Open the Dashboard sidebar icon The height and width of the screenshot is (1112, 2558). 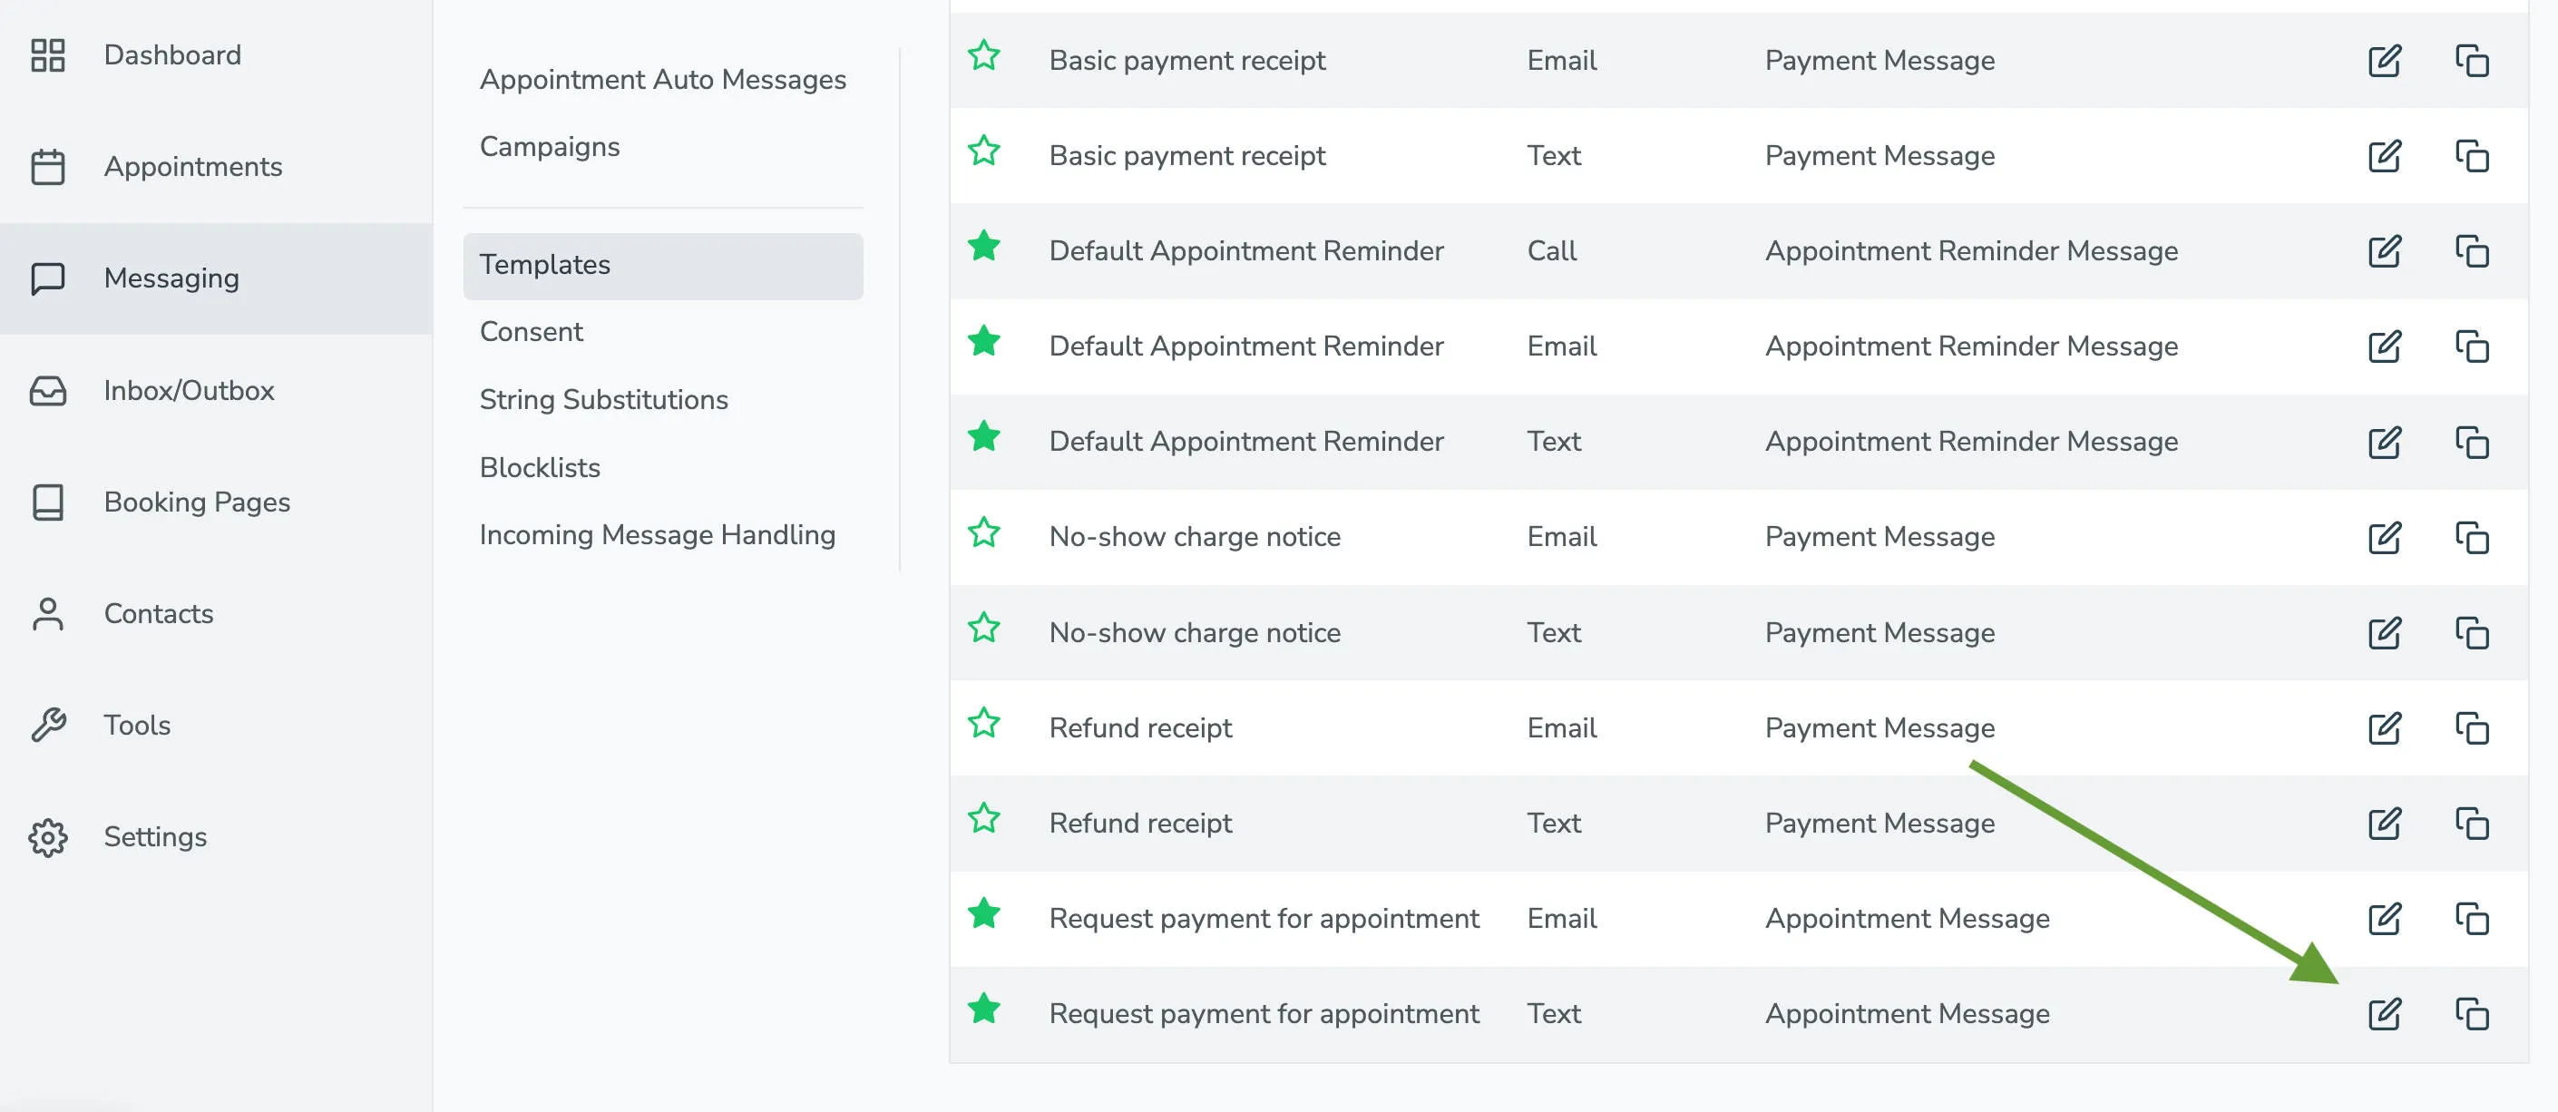point(48,56)
